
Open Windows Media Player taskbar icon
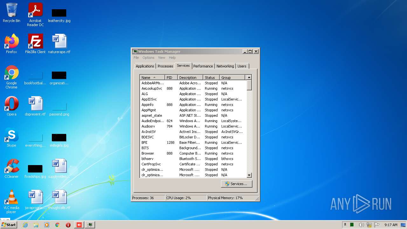click(47, 225)
